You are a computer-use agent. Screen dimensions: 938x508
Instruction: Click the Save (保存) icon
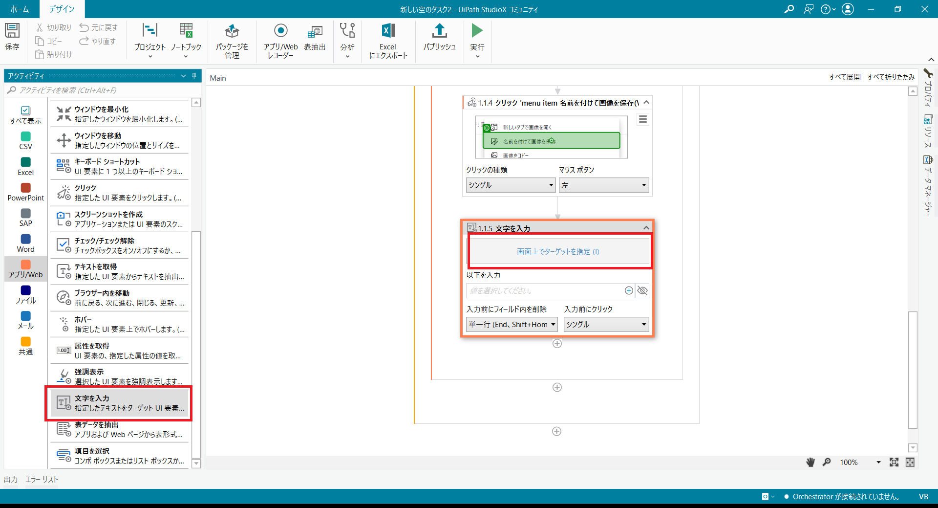(x=12, y=31)
